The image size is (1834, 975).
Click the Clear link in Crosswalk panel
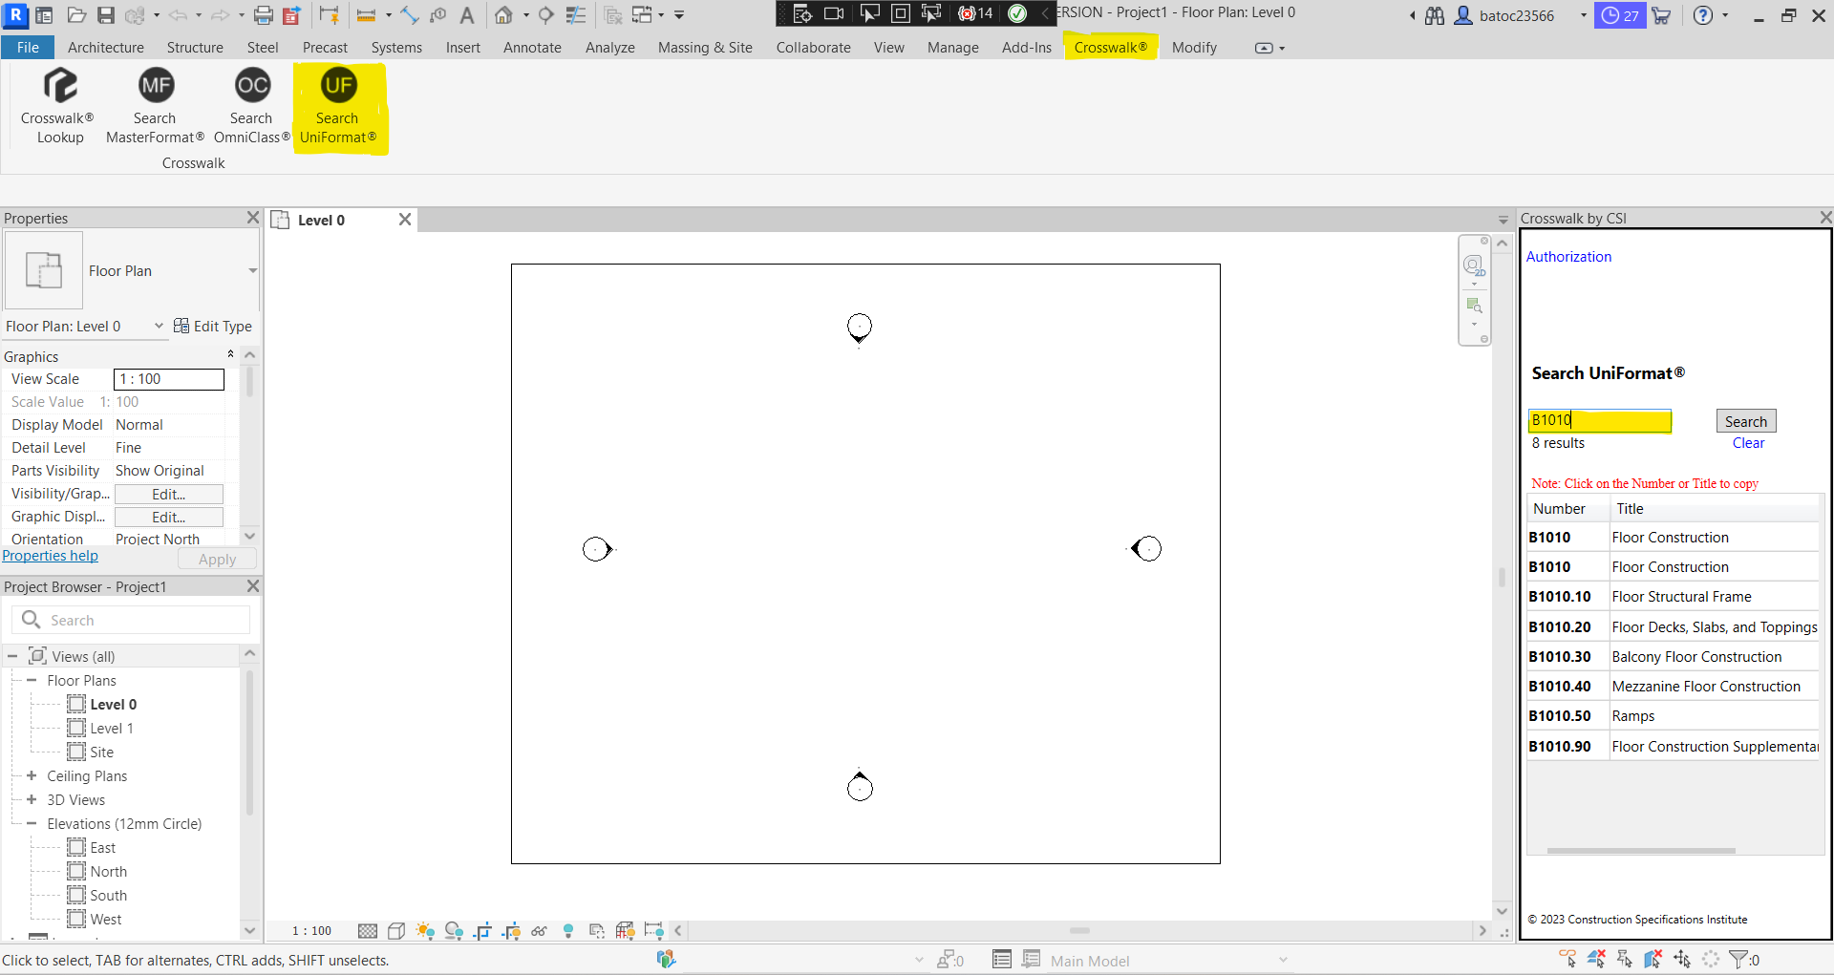point(1748,443)
